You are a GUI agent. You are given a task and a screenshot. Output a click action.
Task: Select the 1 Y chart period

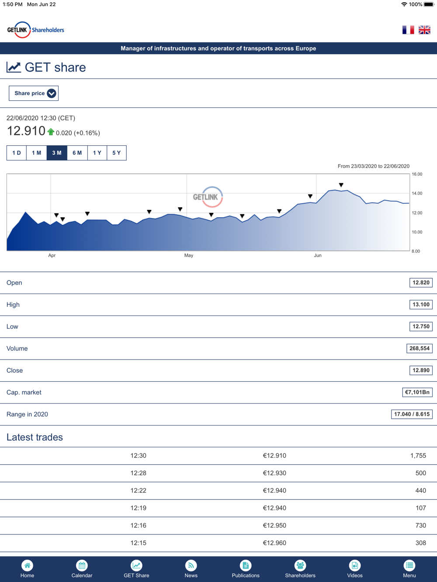[x=97, y=153]
